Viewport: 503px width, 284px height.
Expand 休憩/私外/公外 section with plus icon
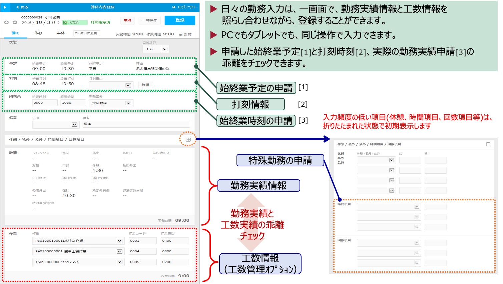[188, 140]
